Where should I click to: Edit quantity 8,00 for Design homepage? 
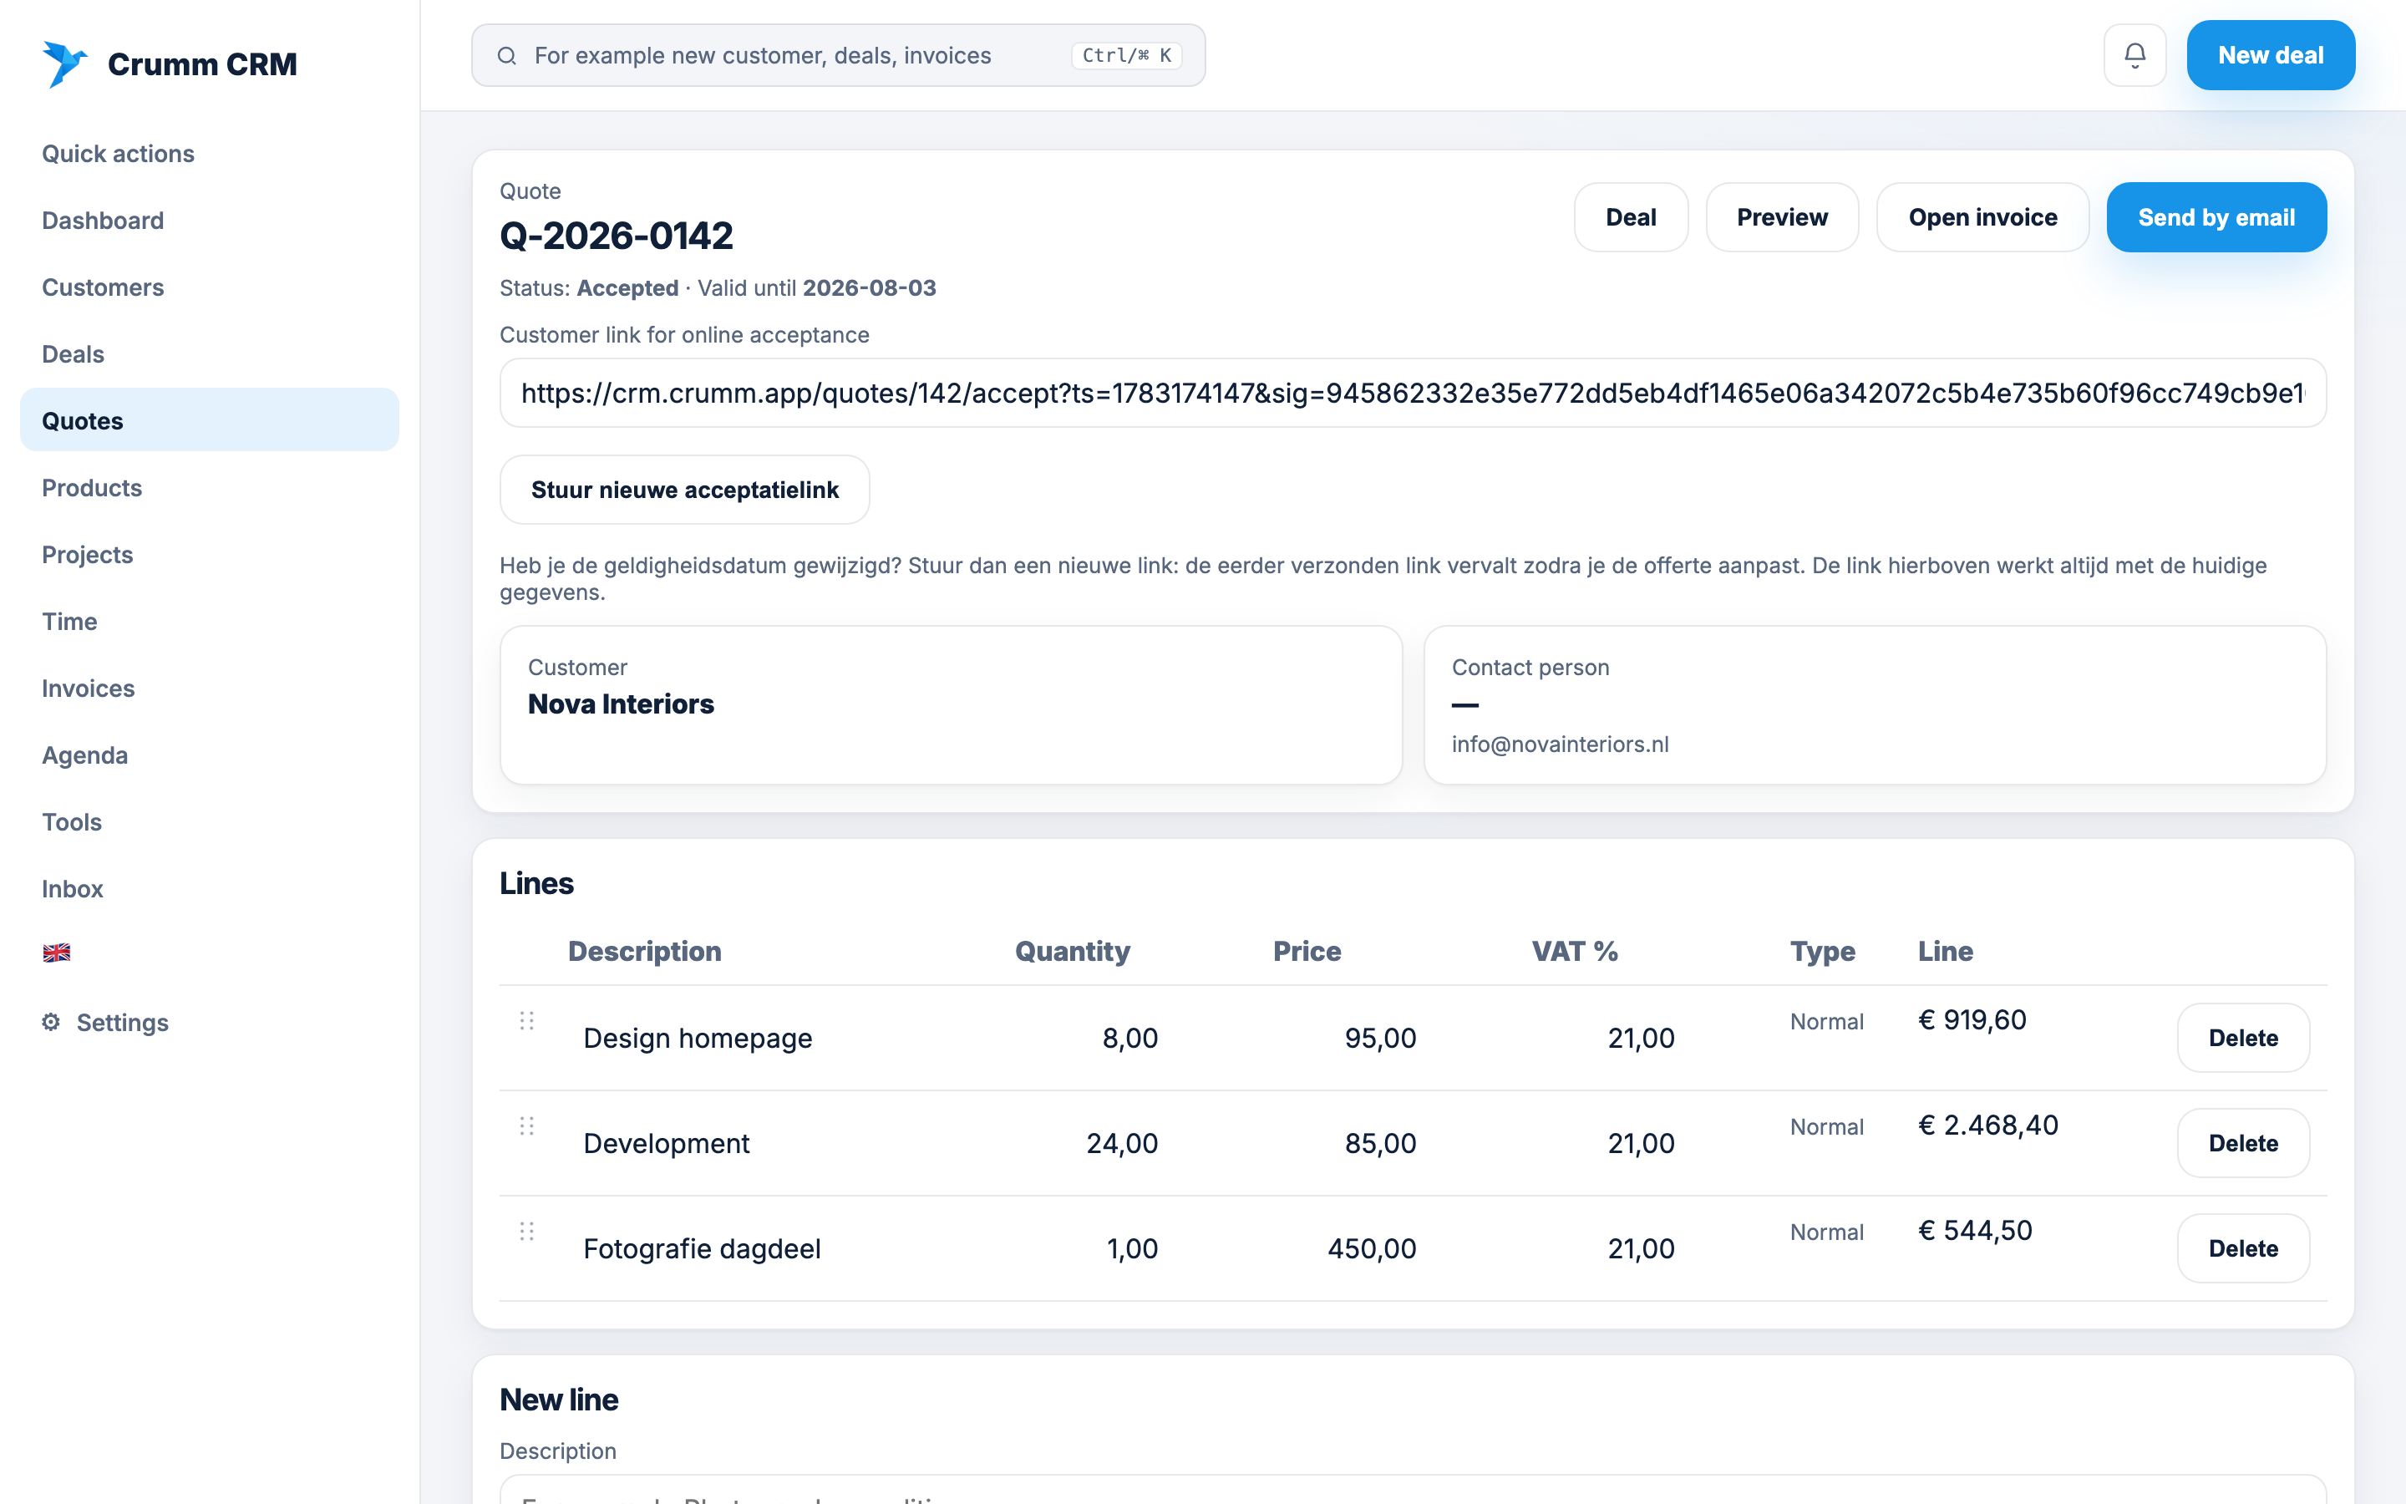pos(1094,1038)
